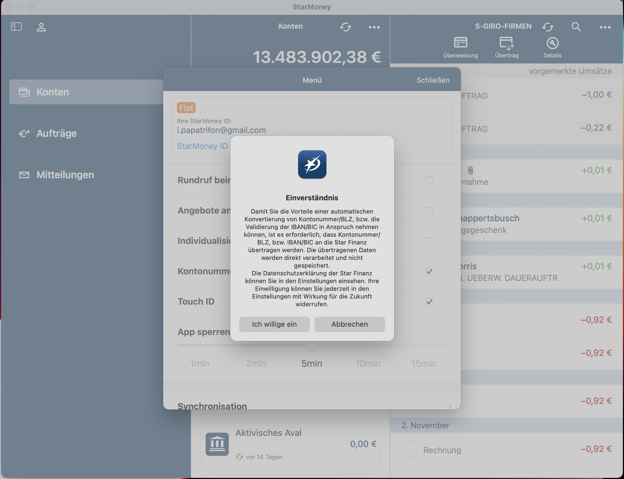Viewport: 624px width, 479px height.
Task: Refresh the S-GIRO-FIRMEN account
Action: tap(548, 27)
